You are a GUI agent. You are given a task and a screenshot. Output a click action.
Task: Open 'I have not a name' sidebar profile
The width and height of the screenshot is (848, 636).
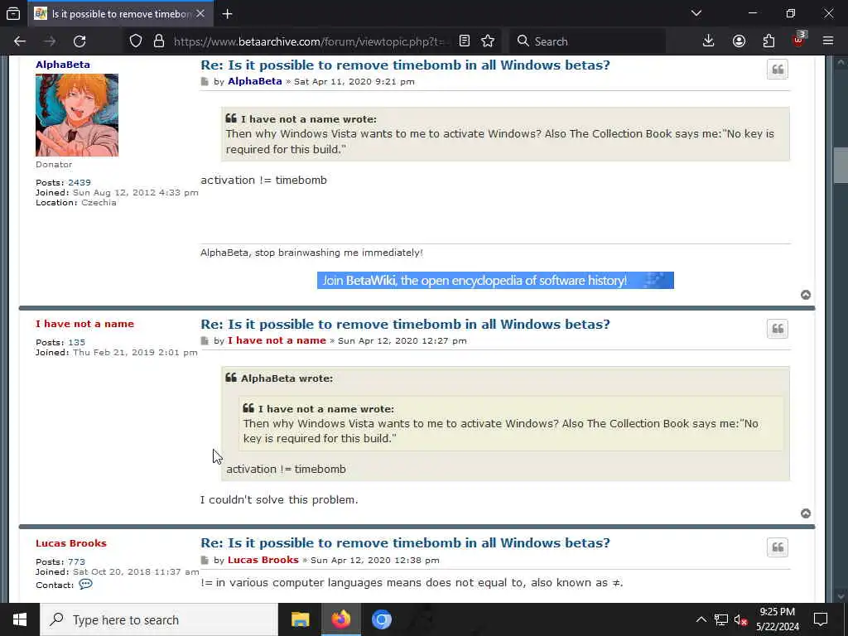tap(85, 324)
